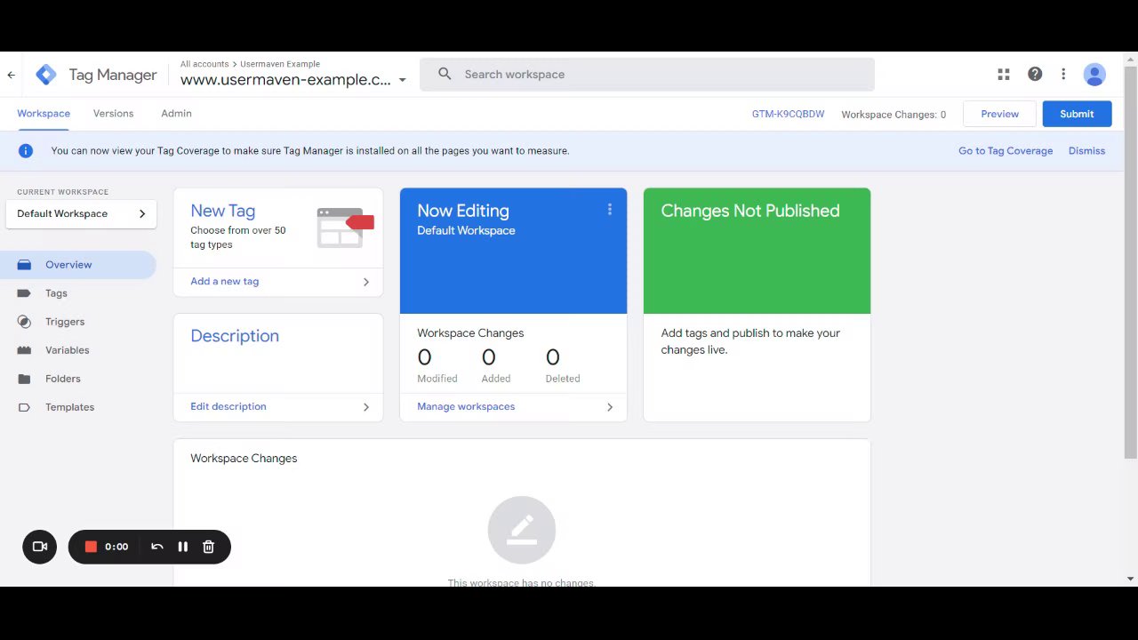Click the Workspace Changes: 0 text in header
This screenshot has width=1138, height=640.
point(894,115)
